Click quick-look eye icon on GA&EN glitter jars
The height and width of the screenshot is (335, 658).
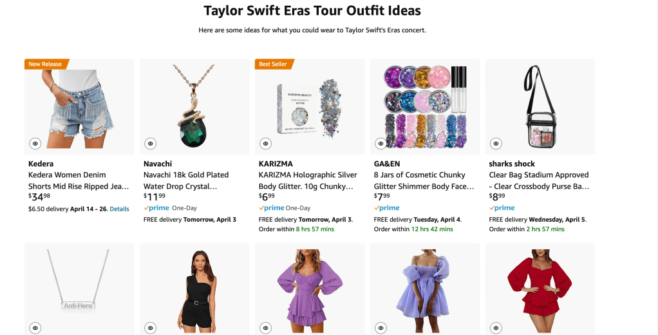(x=381, y=144)
